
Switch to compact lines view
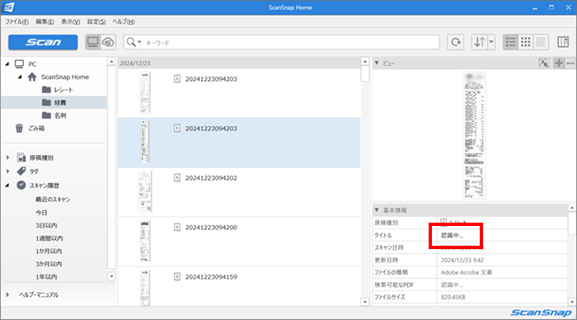click(541, 42)
